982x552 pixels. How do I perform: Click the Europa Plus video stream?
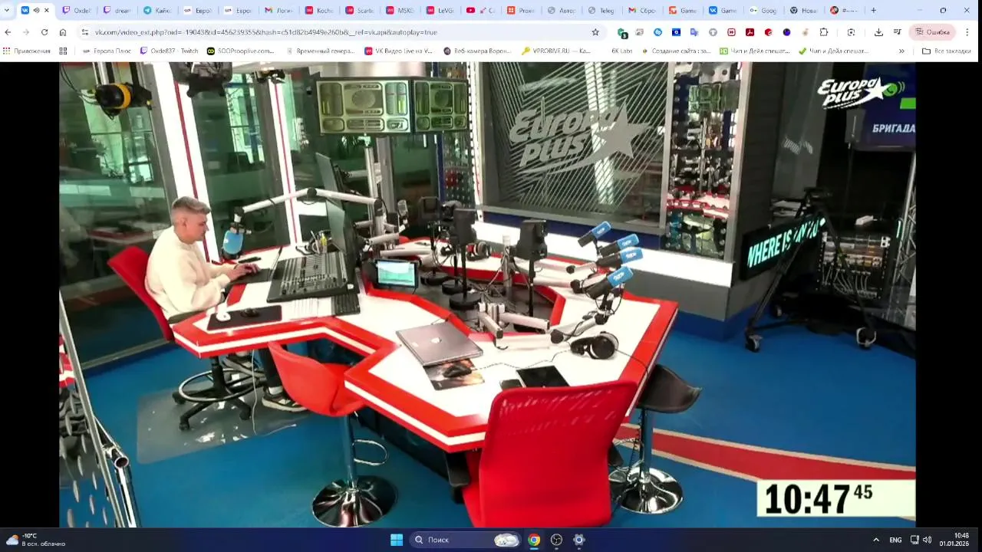coord(487,294)
